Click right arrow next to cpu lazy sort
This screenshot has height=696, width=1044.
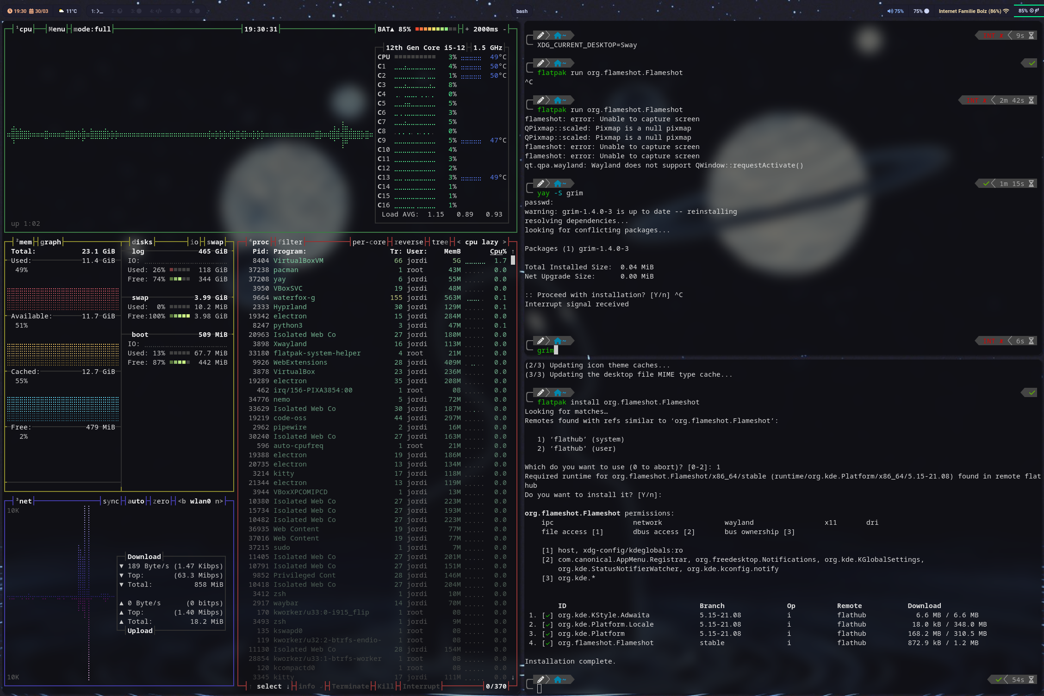(x=504, y=242)
